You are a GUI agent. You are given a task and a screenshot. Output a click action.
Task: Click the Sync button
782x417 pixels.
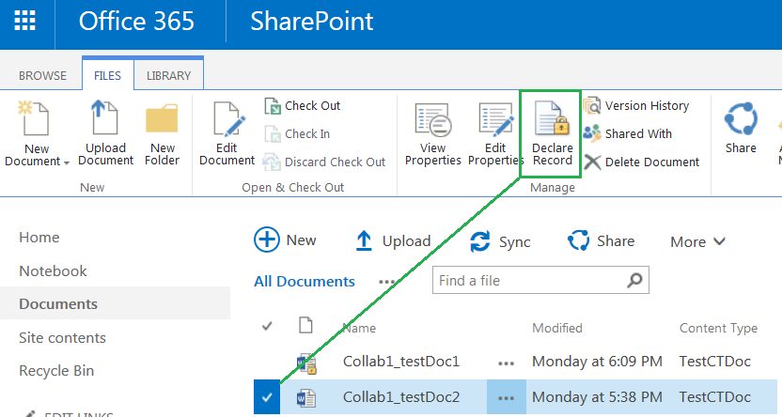click(500, 241)
